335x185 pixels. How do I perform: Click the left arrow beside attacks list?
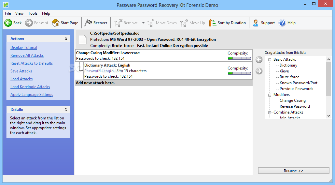pyautogui.click(x=259, y=60)
